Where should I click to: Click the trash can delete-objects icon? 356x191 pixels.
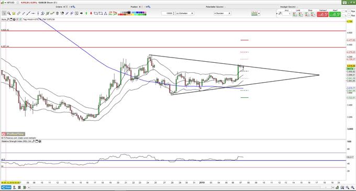57,13
